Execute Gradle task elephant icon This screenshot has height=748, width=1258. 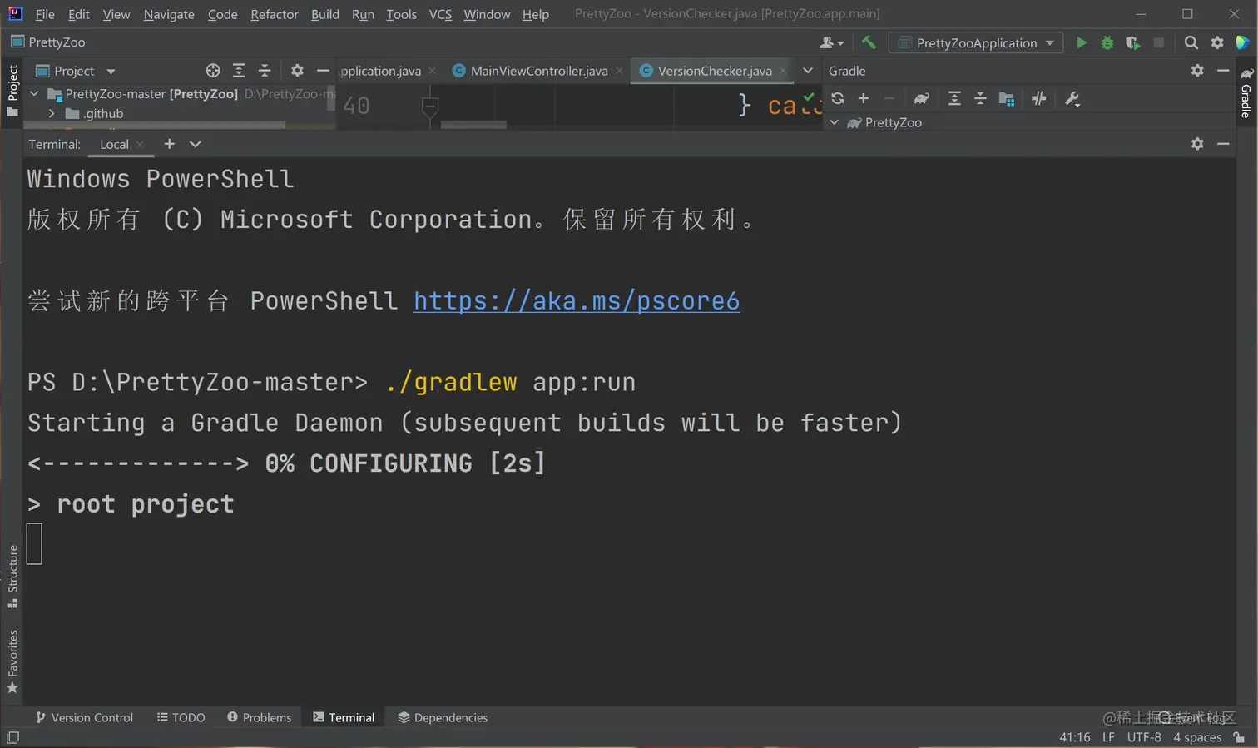pyautogui.click(x=922, y=98)
